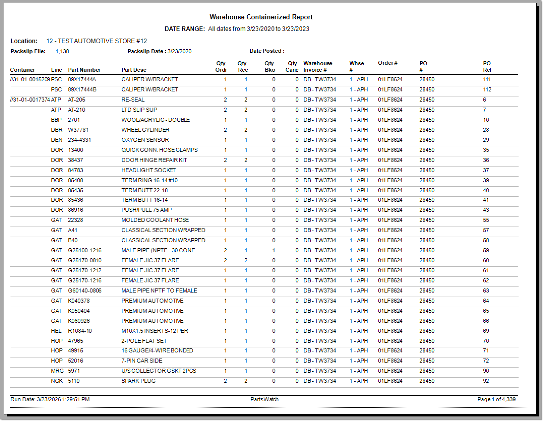
Task: Click the Warehouse Invoice # column header
Action: pos(317,67)
